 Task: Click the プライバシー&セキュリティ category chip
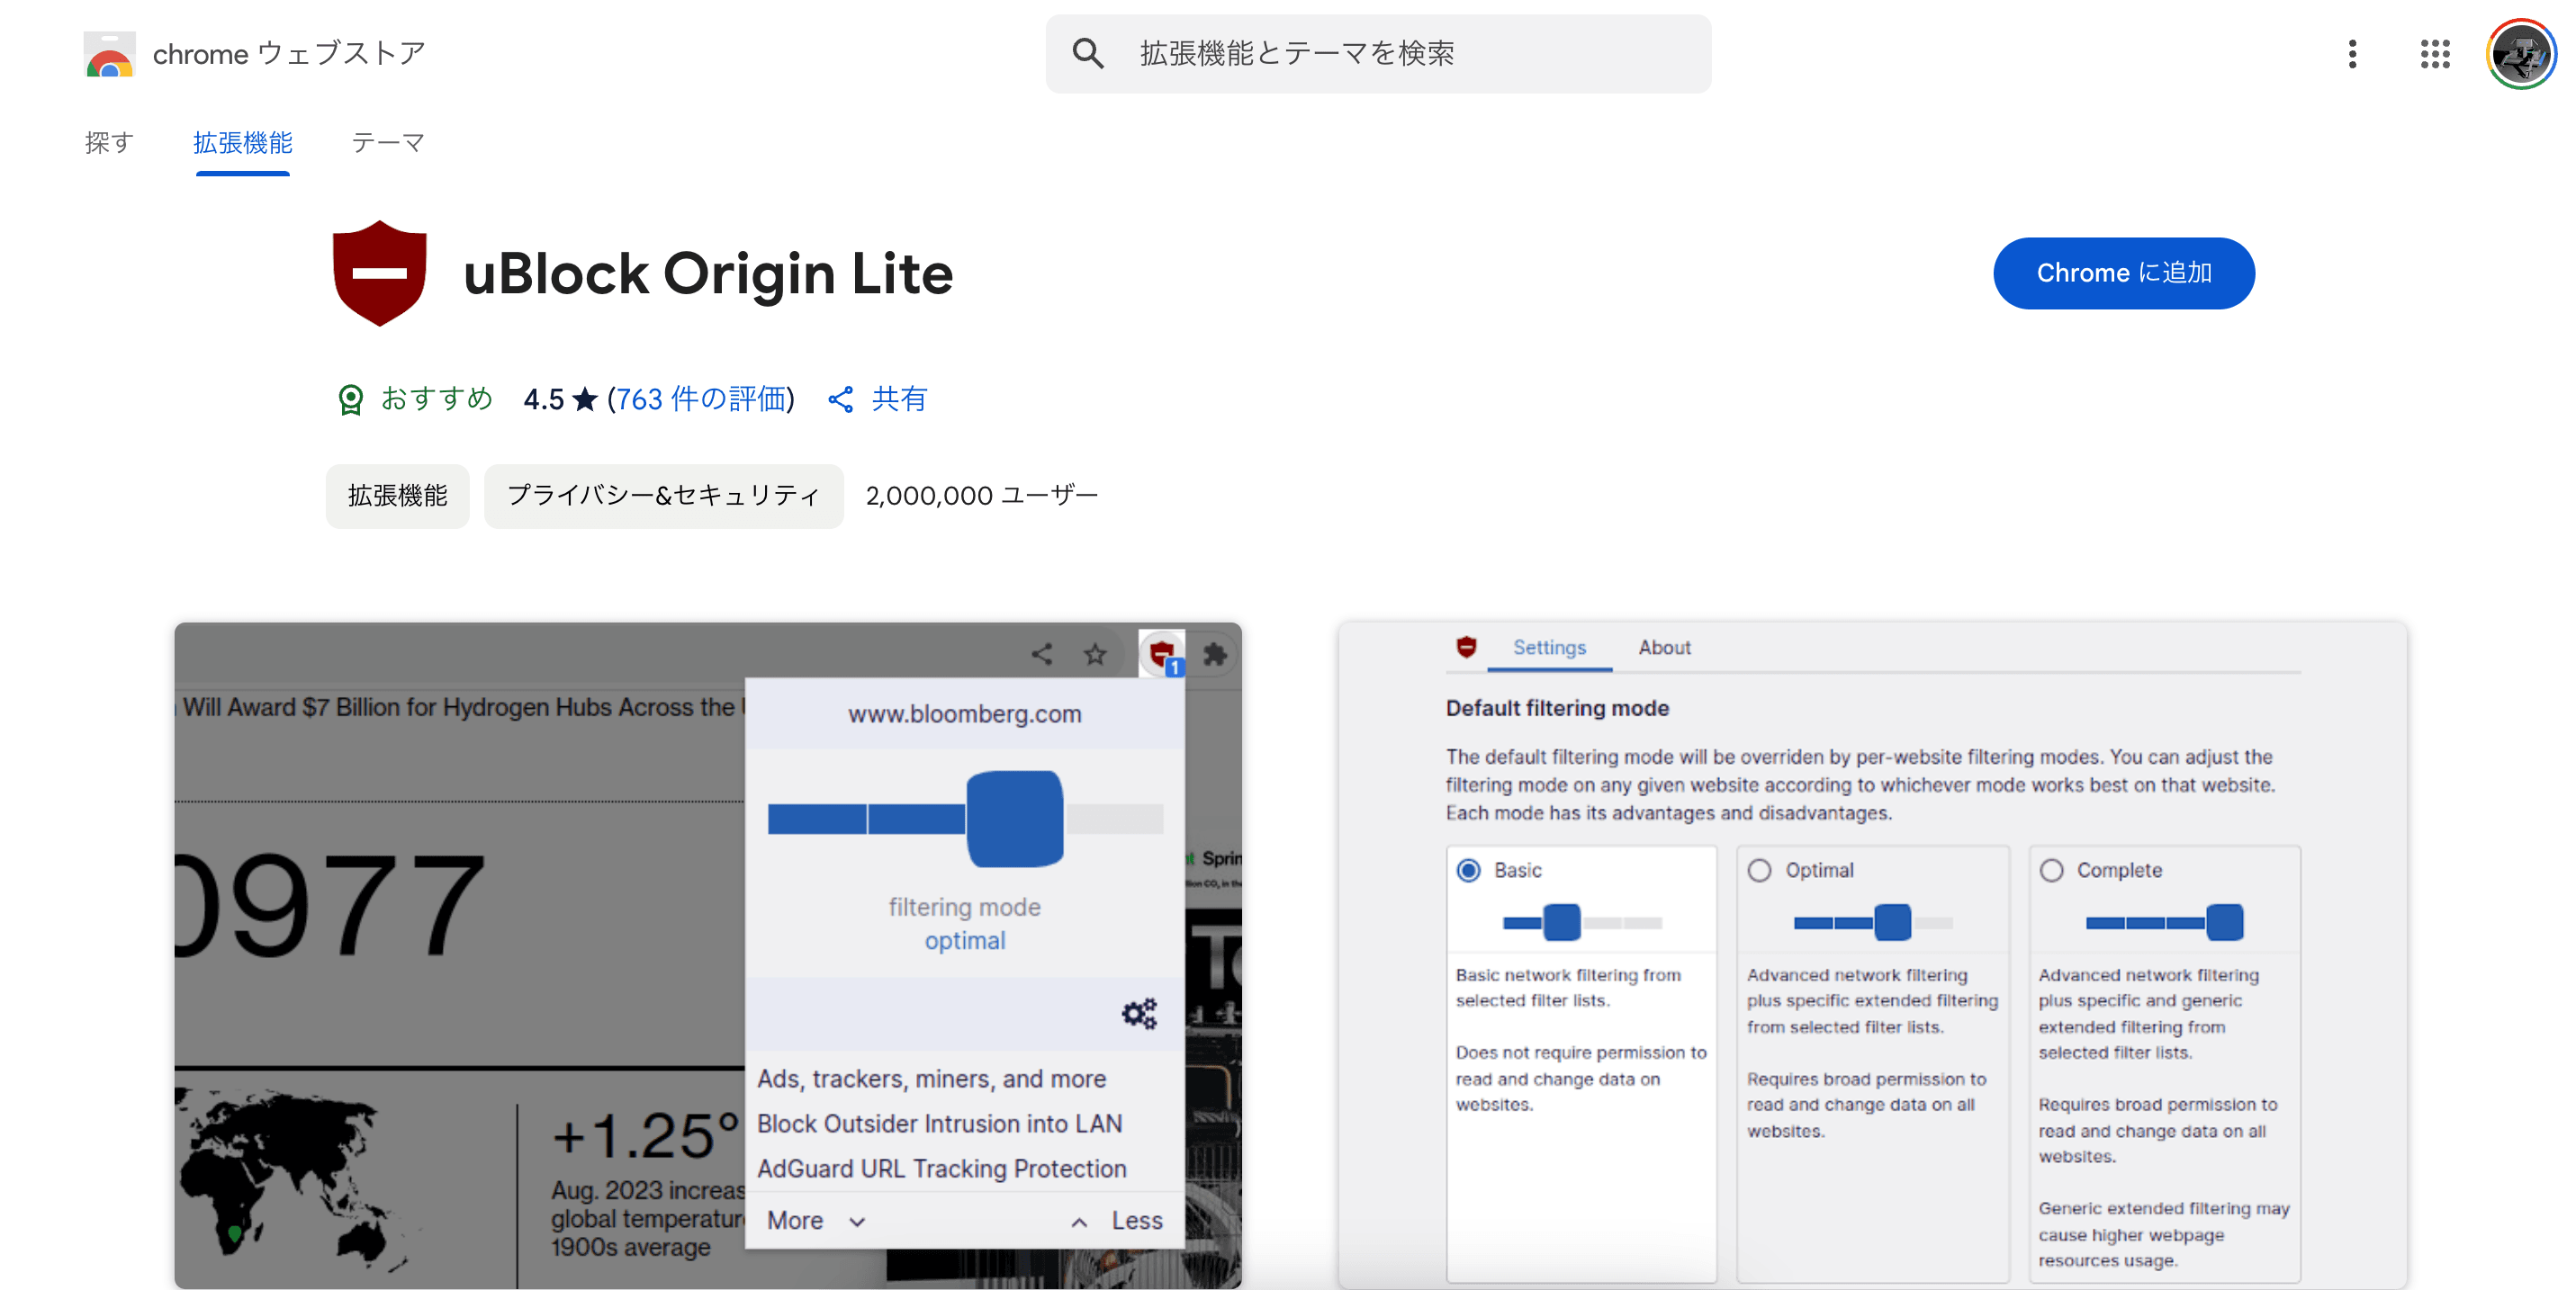(x=663, y=496)
